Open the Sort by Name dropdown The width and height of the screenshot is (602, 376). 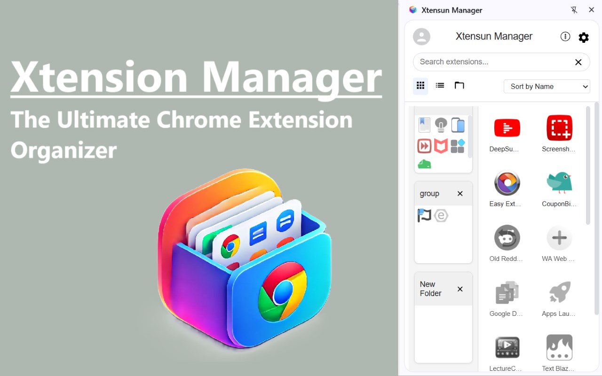(547, 86)
